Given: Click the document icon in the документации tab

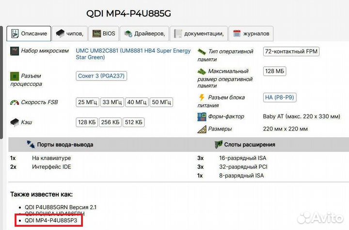Looking at the screenshot, I should [x=178, y=33].
